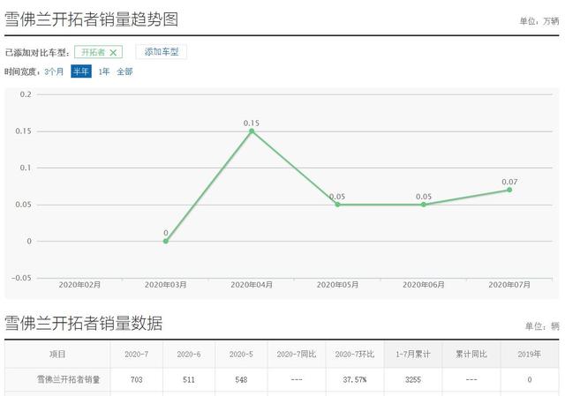565x396 pixels.
Task: Click x-axis label 2020年04月
Action: click(252, 285)
